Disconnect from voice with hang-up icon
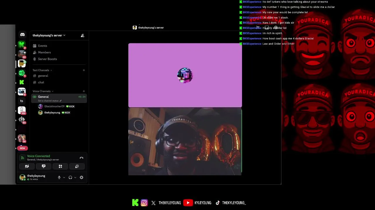 coord(81,158)
